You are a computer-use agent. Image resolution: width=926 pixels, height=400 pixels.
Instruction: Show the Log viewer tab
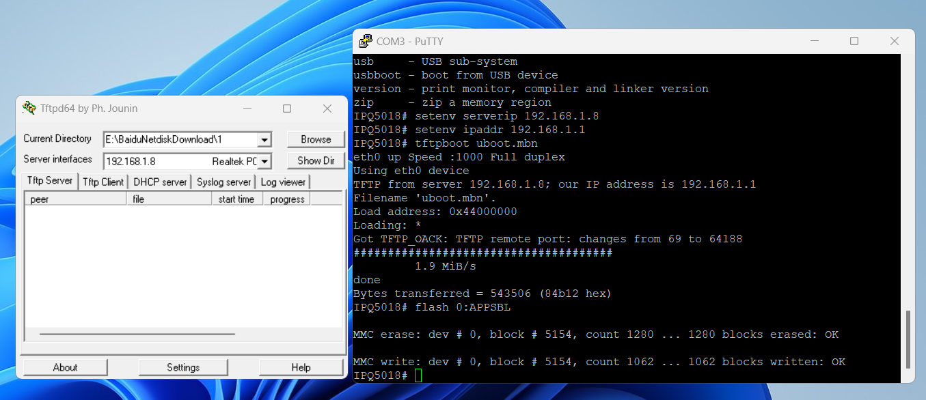[283, 182]
